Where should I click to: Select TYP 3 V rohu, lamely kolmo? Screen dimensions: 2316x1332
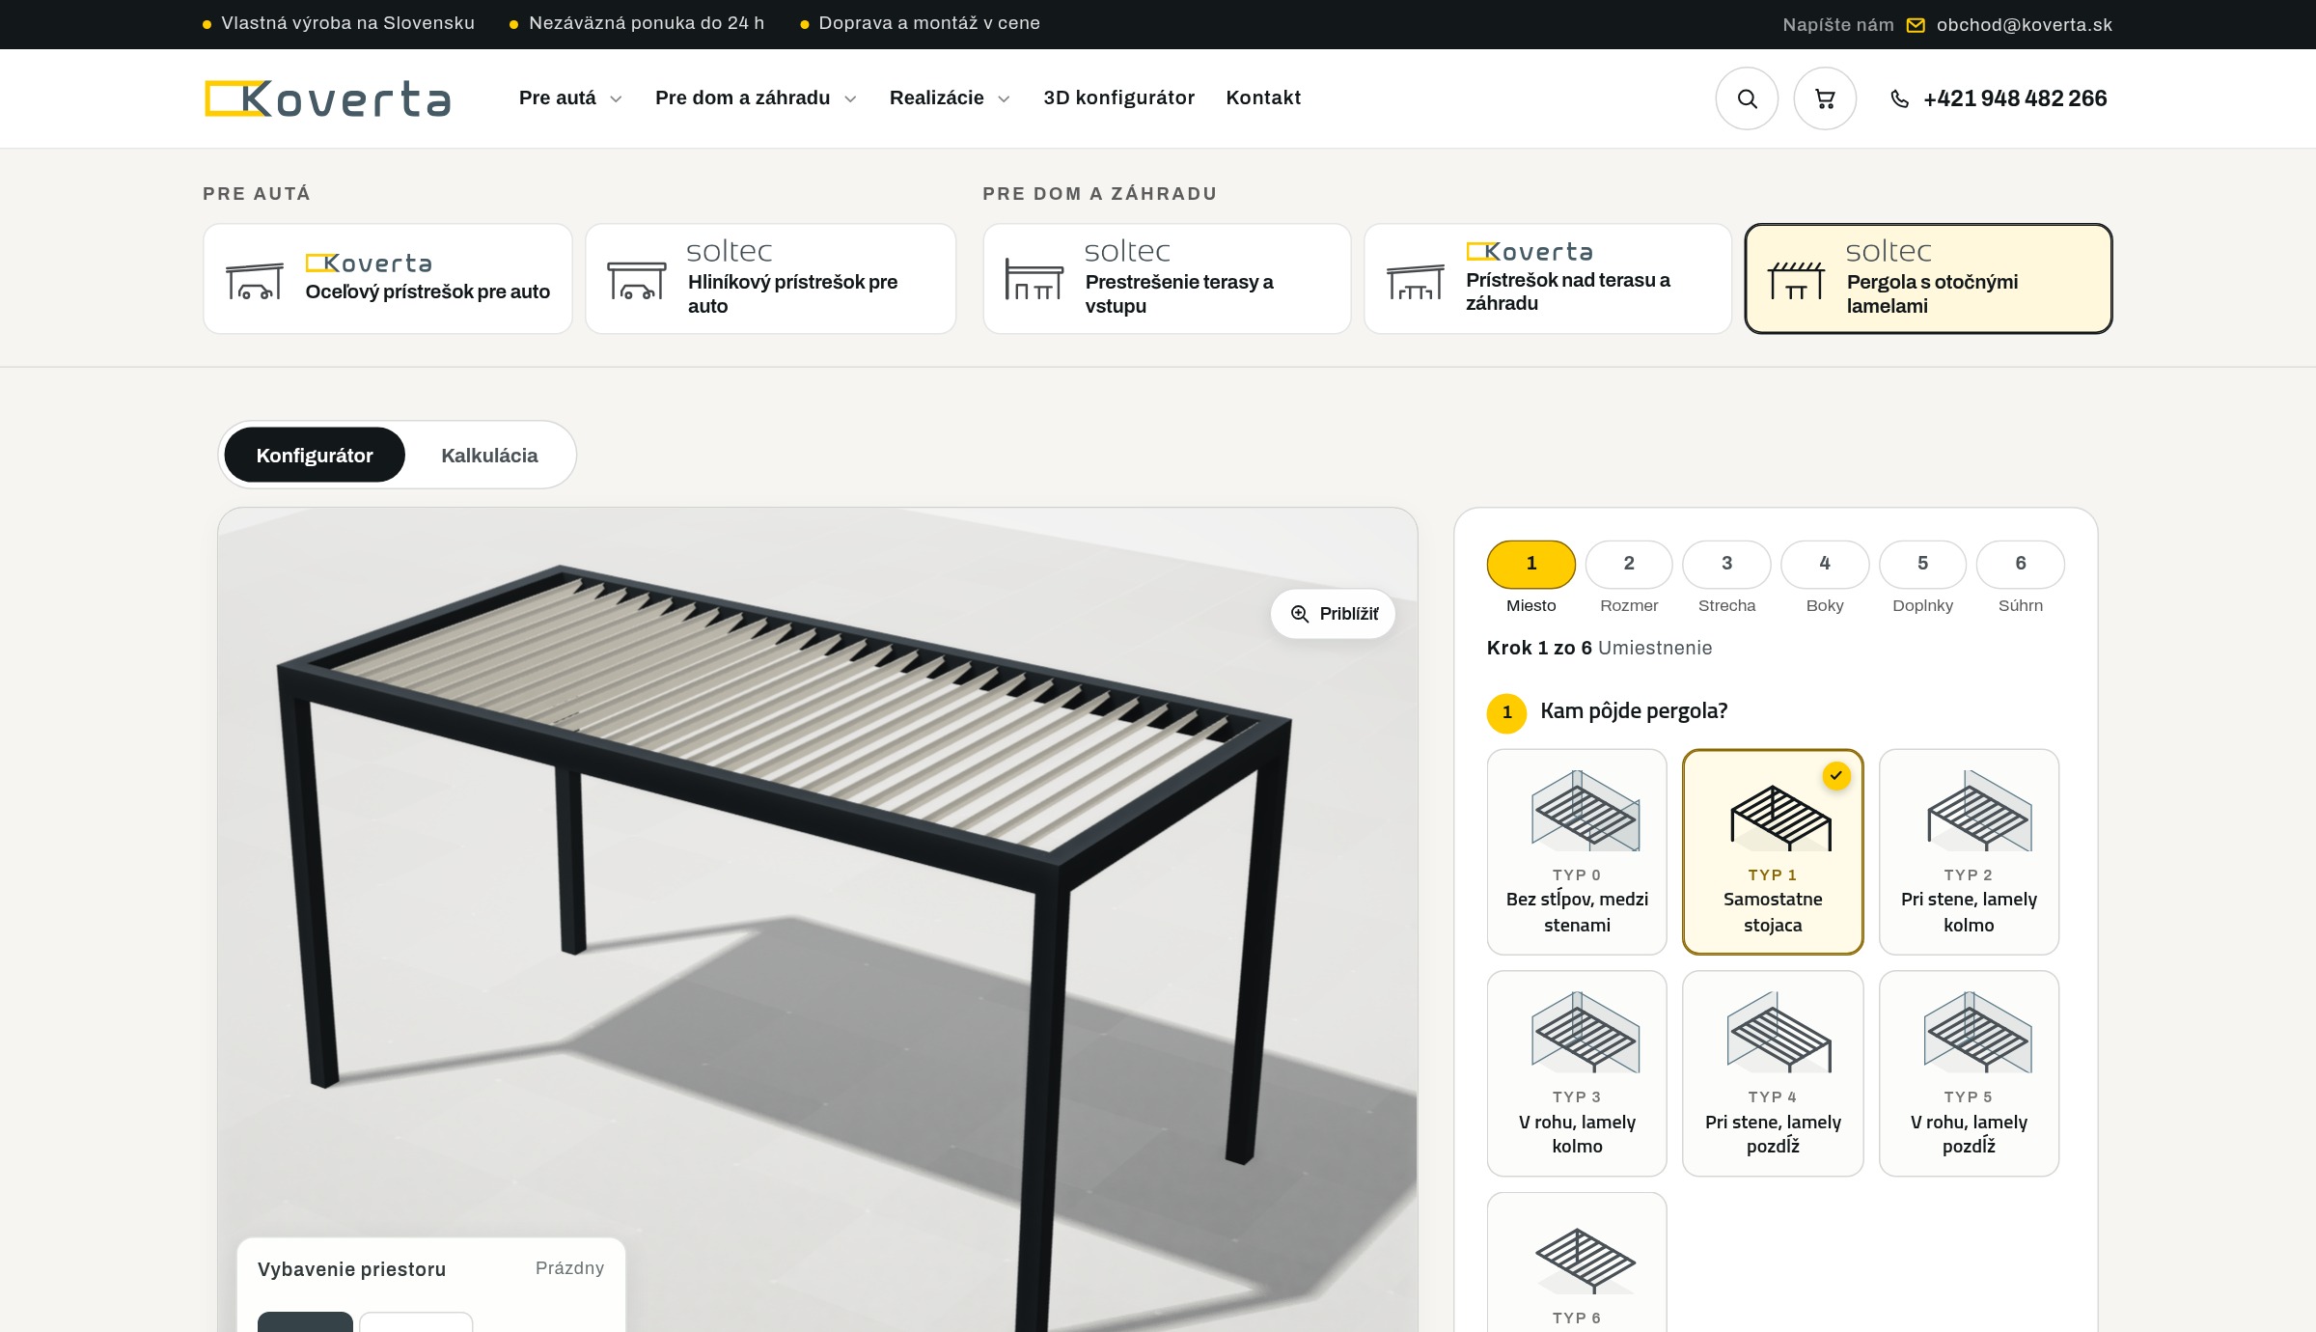click(x=1577, y=1073)
